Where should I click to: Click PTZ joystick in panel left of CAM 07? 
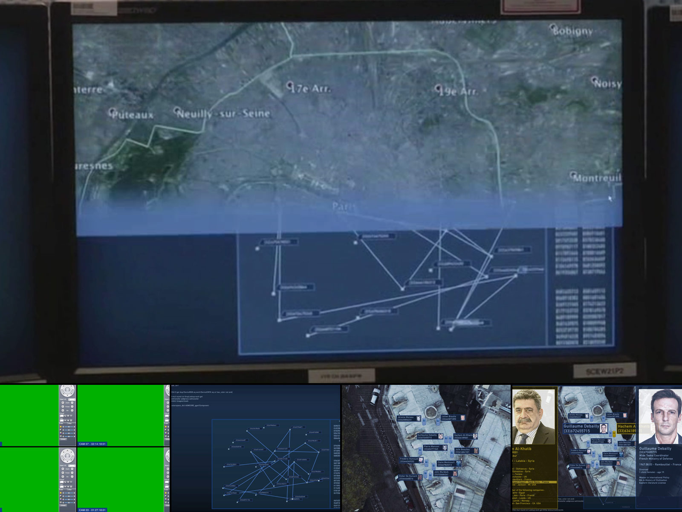click(x=67, y=390)
